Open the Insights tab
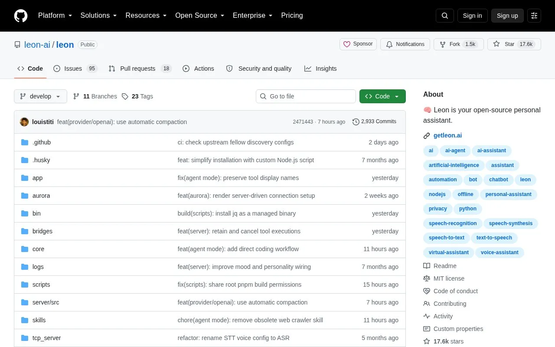The height and width of the screenshot is (347, 555). point(320,69)
